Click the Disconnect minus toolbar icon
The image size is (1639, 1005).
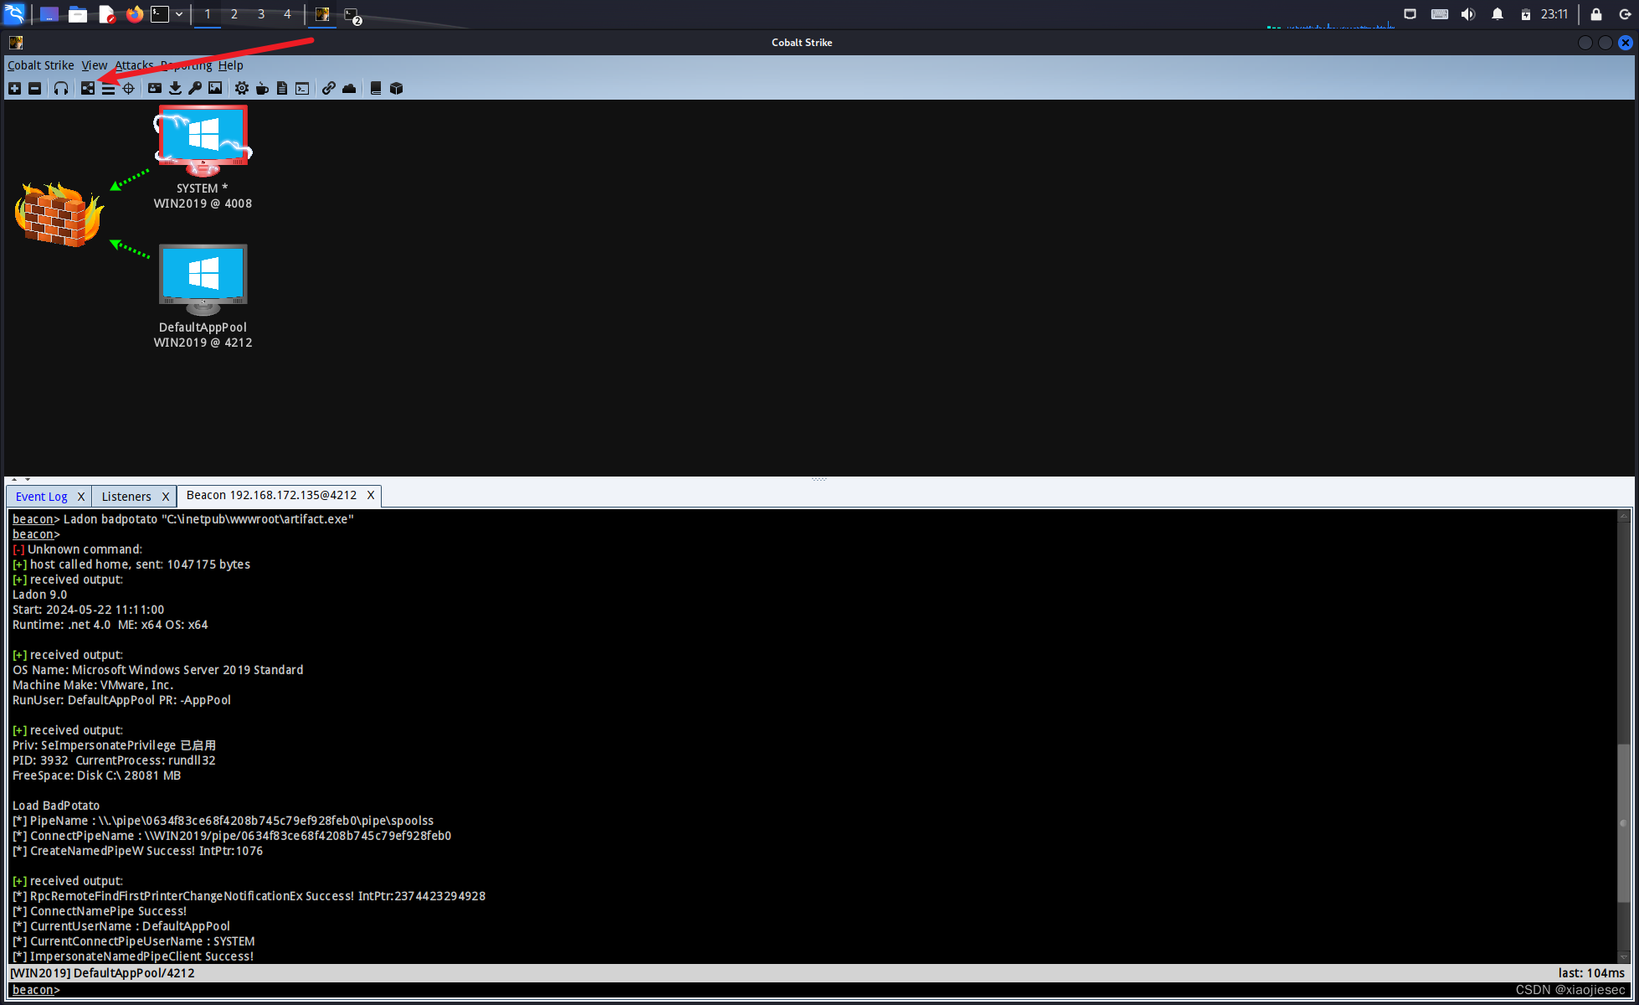point(34,88)
